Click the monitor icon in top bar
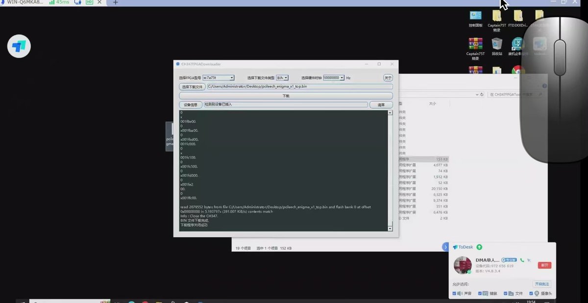588x303 pixels. (77, 2)
